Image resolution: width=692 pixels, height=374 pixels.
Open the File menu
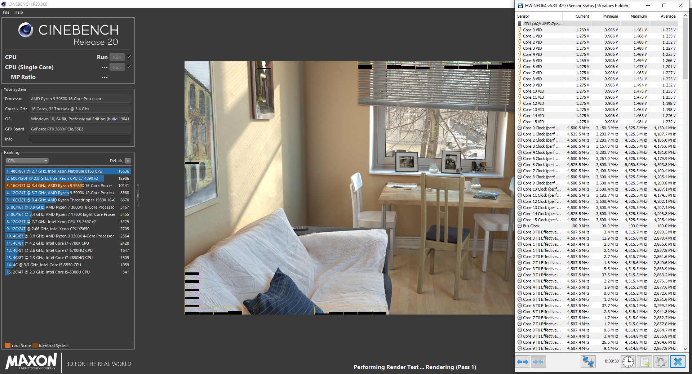6,12
